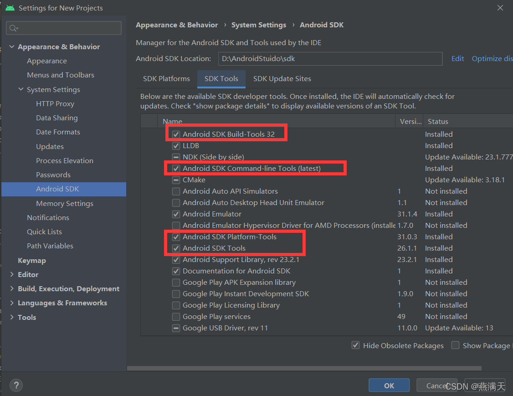Click the help question mark icon

click(x=15, y=385)
